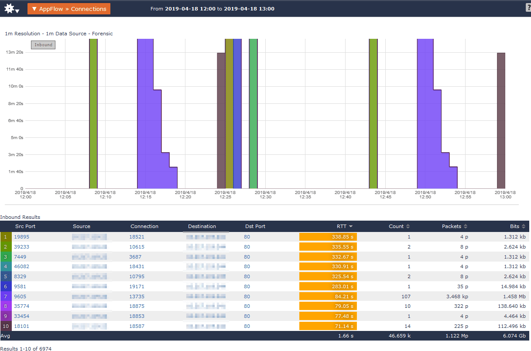Click Dst Port column header
The height and width of the screenshot is (351, 531).
pyautogui.click(x=255, y=226)
